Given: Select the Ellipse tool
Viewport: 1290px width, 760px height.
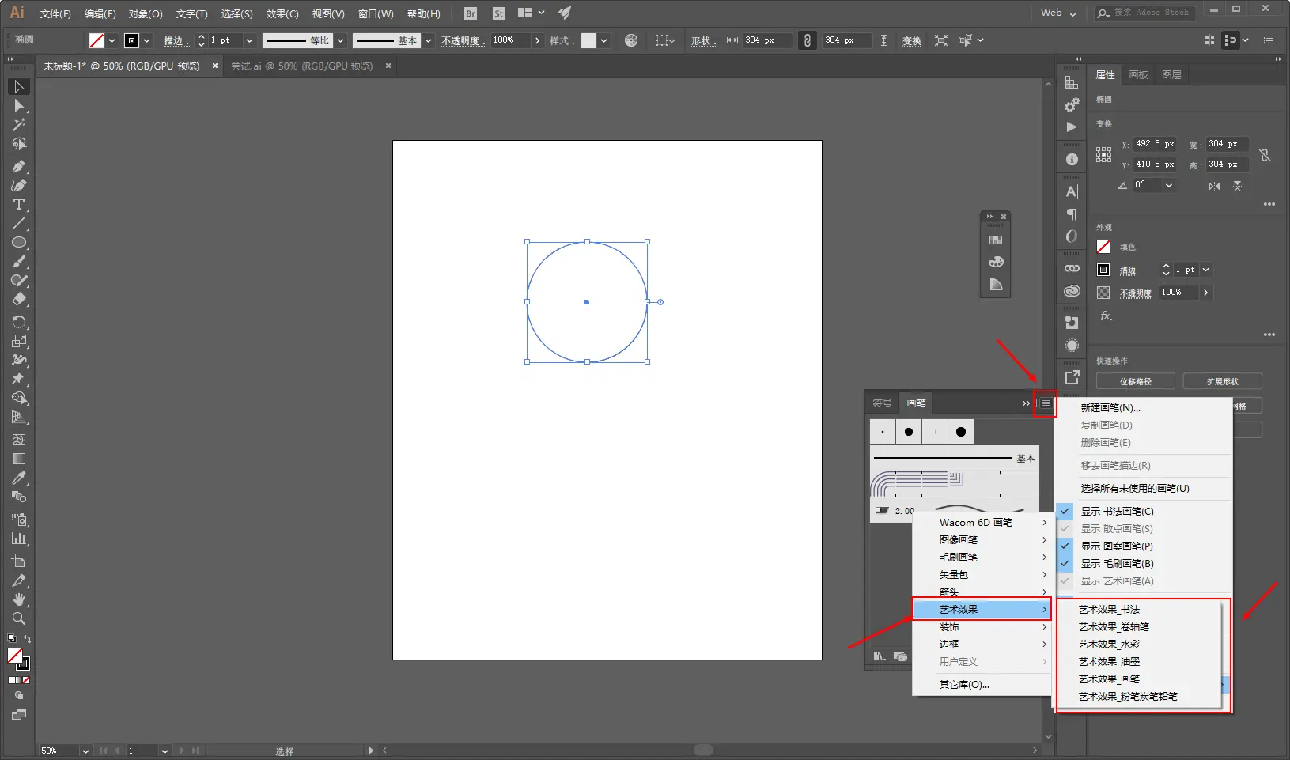Looking at the screenshot, I should [19, 243].
